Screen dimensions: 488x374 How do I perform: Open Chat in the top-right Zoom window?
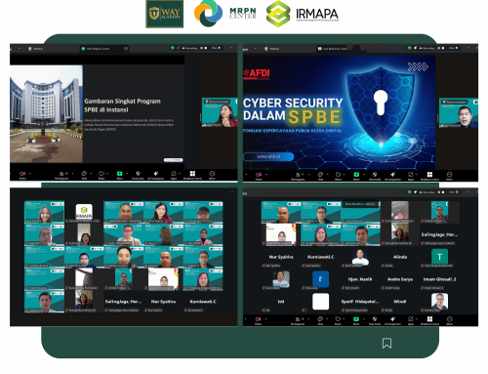pyautogui.click(x=320, y=176)
